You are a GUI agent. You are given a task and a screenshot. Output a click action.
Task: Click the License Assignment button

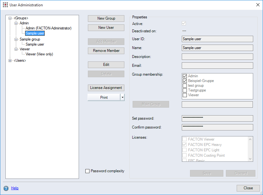tap(106, 88)
